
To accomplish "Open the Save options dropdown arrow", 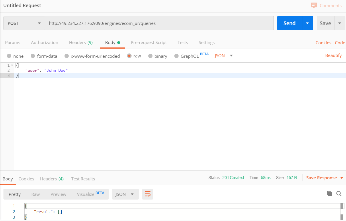I will tap(340, 23).
